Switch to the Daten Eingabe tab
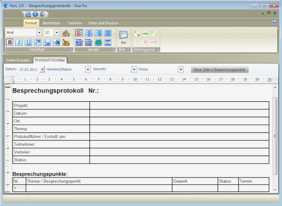 [x=18, y=60]
